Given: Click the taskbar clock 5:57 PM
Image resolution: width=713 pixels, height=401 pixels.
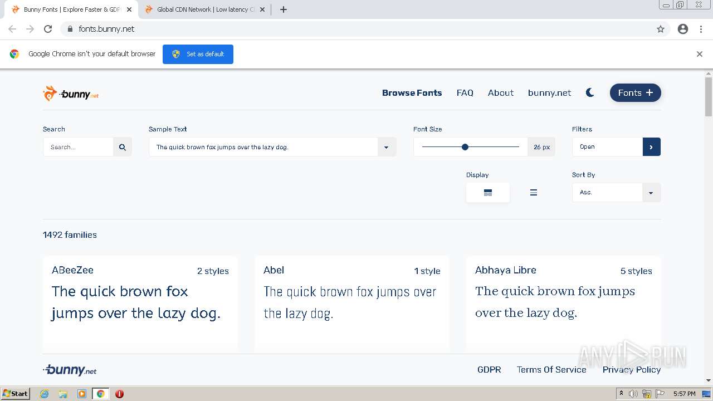Looking at the screenshot, I should [684, 394].
